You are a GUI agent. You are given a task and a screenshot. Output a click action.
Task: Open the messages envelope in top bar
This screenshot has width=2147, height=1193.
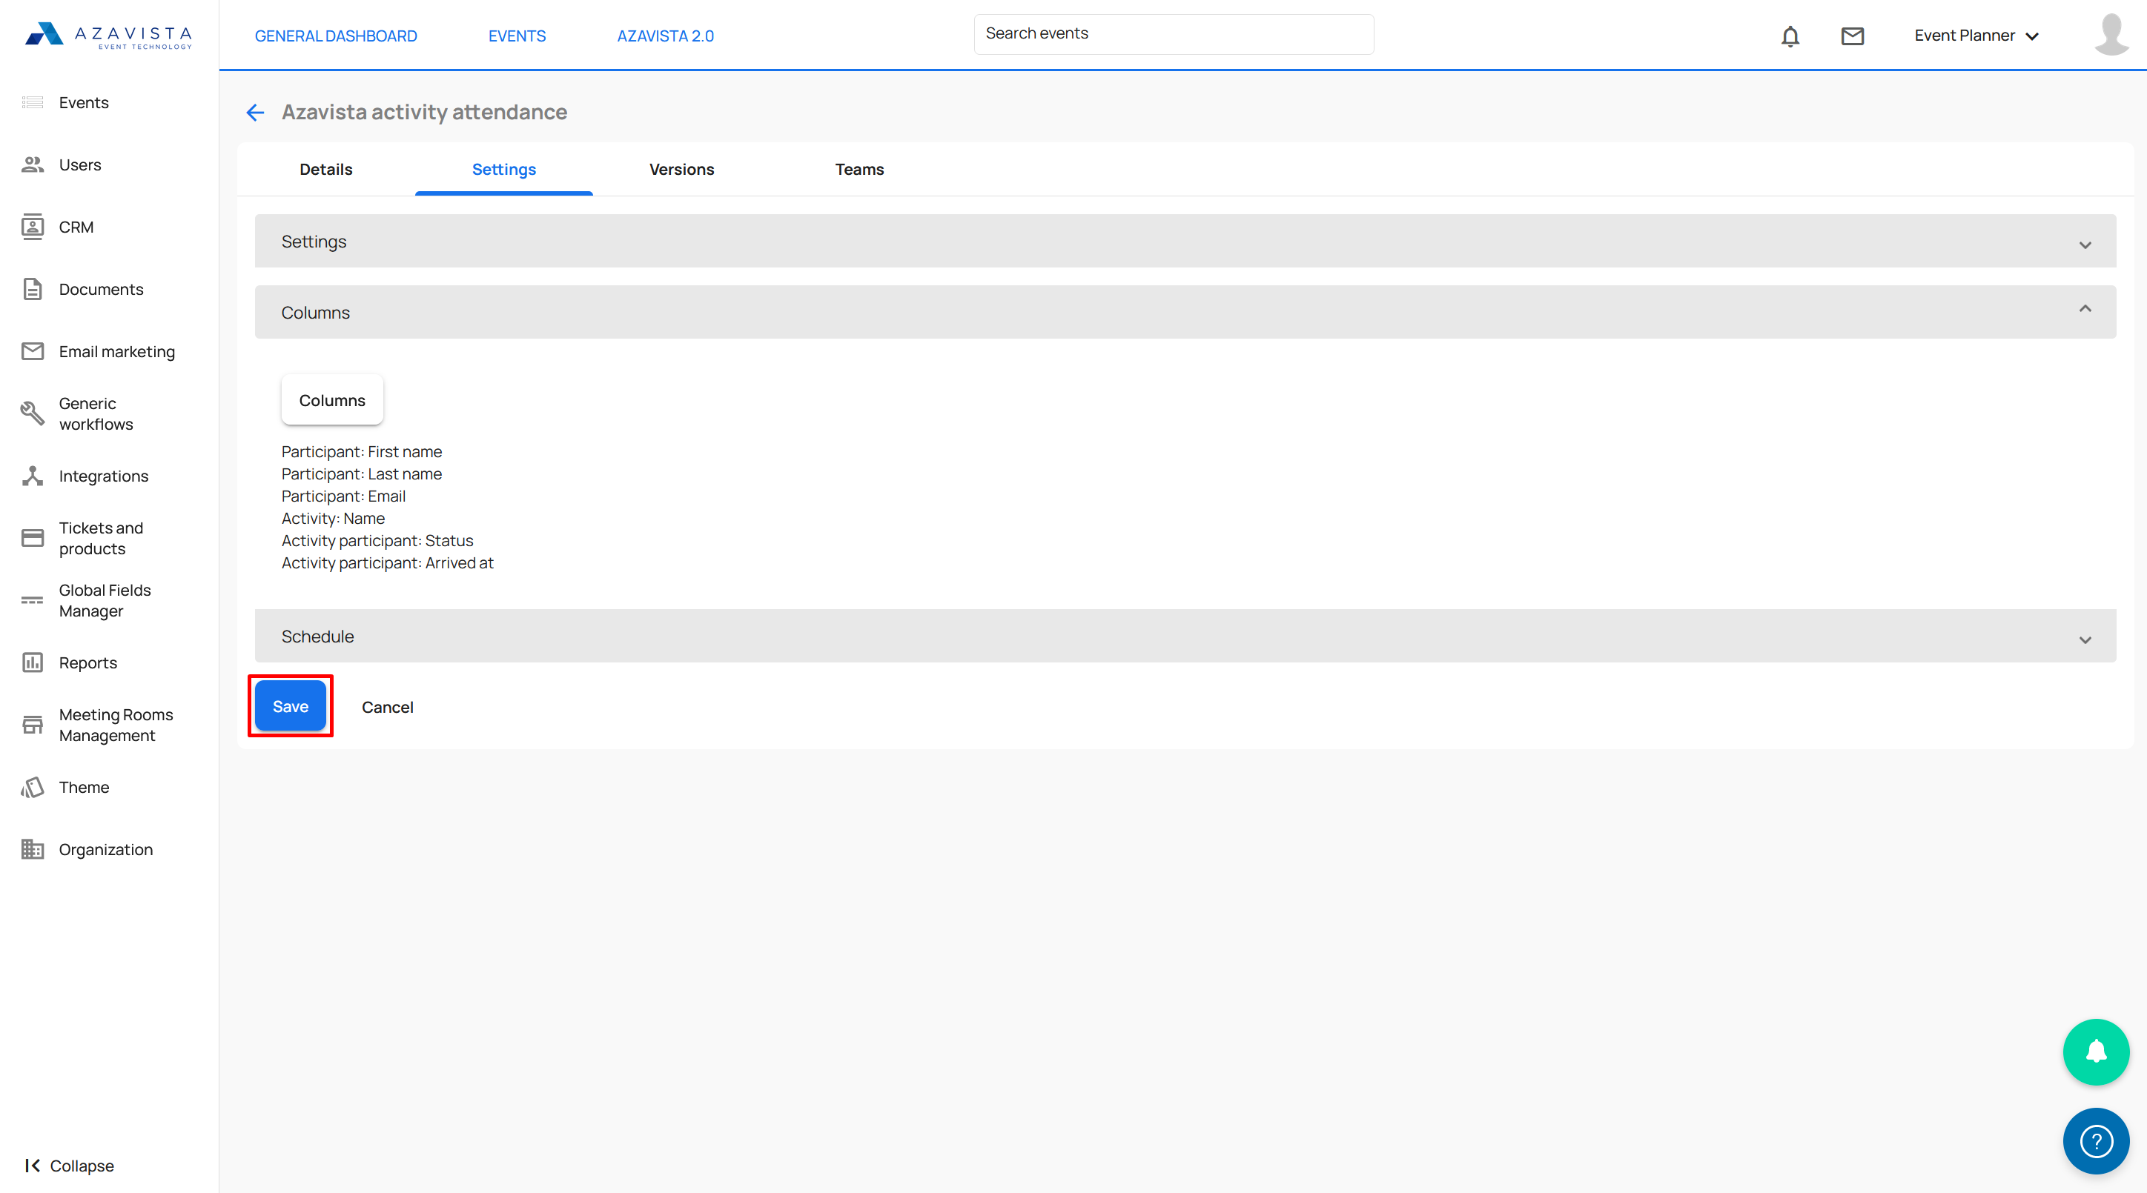point(1853,36)
